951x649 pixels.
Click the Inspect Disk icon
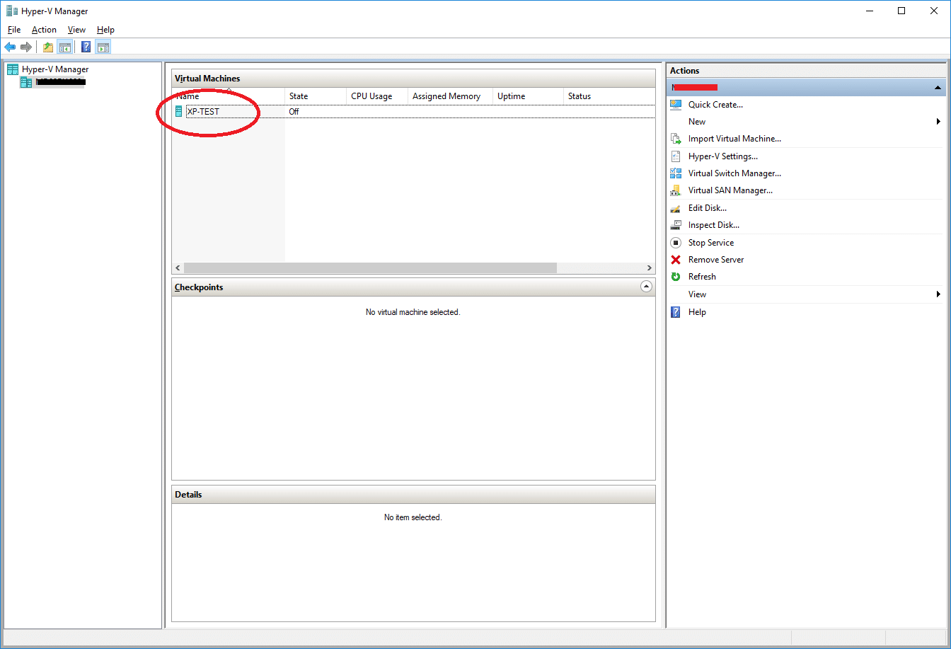676,225
